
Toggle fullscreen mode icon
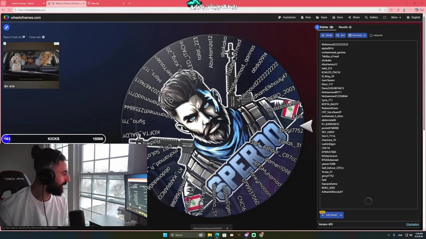point(385,17)
